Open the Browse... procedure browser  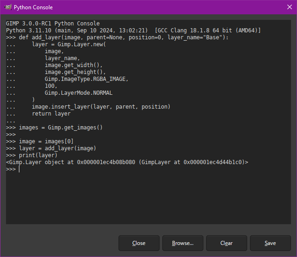pyautogui.click(x=183, y=243)
